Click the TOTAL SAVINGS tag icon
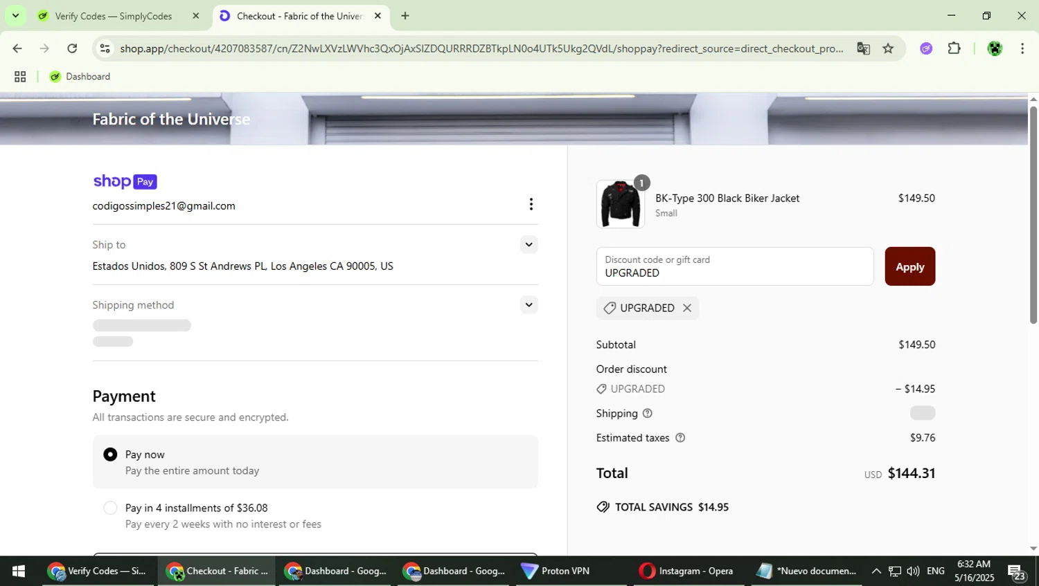 pyautogui.click(x=603, y=507)
